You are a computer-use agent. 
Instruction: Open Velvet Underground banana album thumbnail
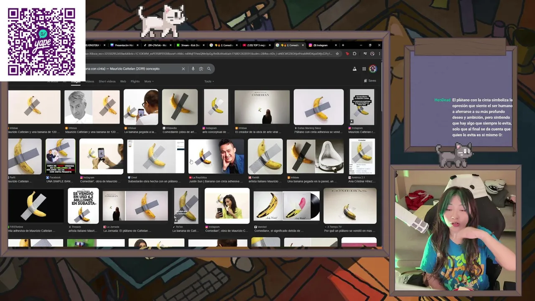click(x=287, y=206)
